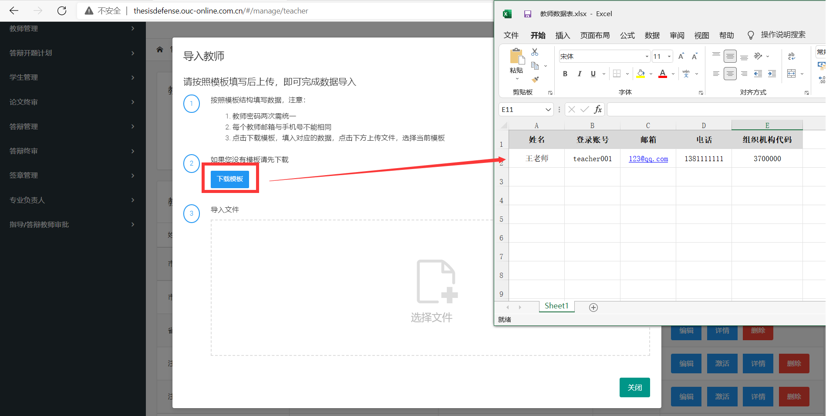Viewport: 826px width, 416px height.
Task: Click the Copy icon in Excel clipboard group
Action: [535, 66]
